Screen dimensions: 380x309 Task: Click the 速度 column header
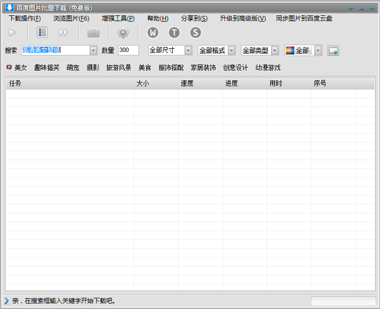tap(200, 84)
